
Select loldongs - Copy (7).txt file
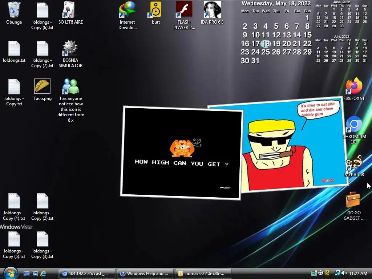42,54
